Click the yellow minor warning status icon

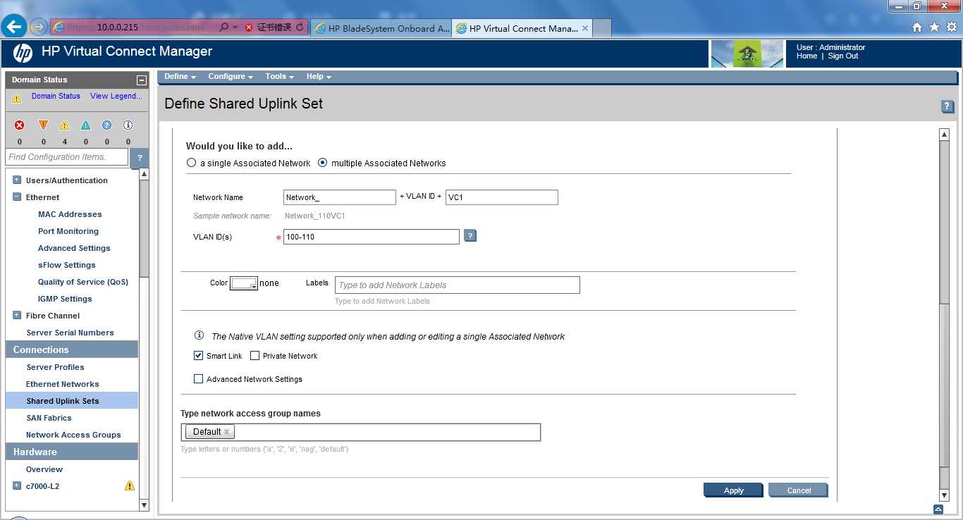click(x=64, y=125)
